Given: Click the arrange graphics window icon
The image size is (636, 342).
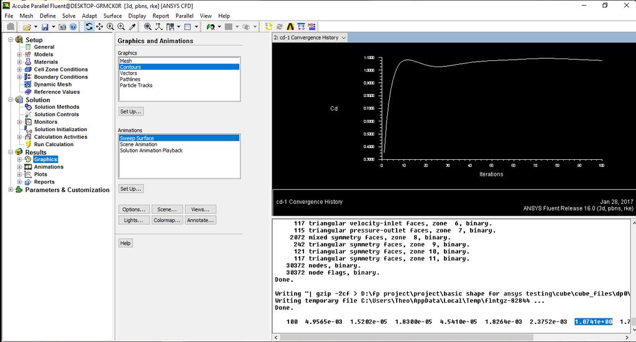Looking at the screenshot, I should click(188, 27).
